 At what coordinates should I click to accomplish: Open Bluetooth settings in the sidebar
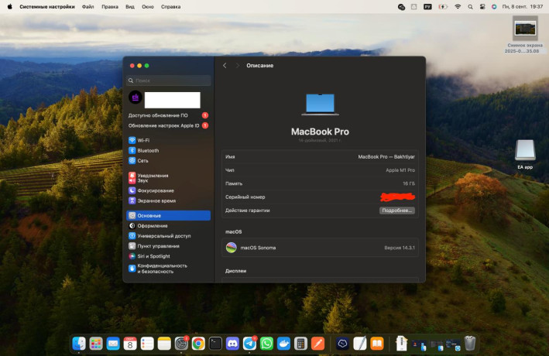[x=169, y=150]
